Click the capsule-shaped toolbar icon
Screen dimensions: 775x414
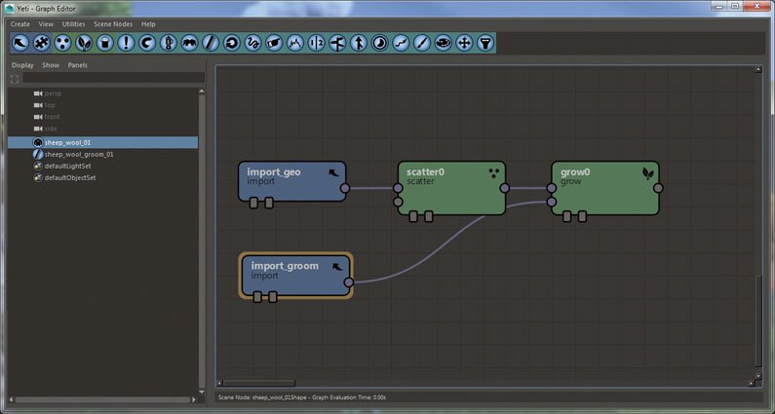click(169, 43)
